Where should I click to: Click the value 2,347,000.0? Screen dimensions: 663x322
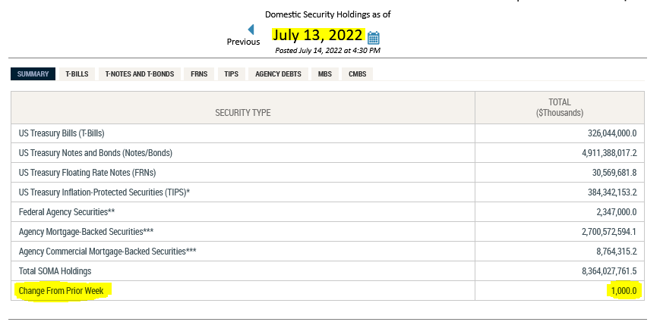click(617, 212)
